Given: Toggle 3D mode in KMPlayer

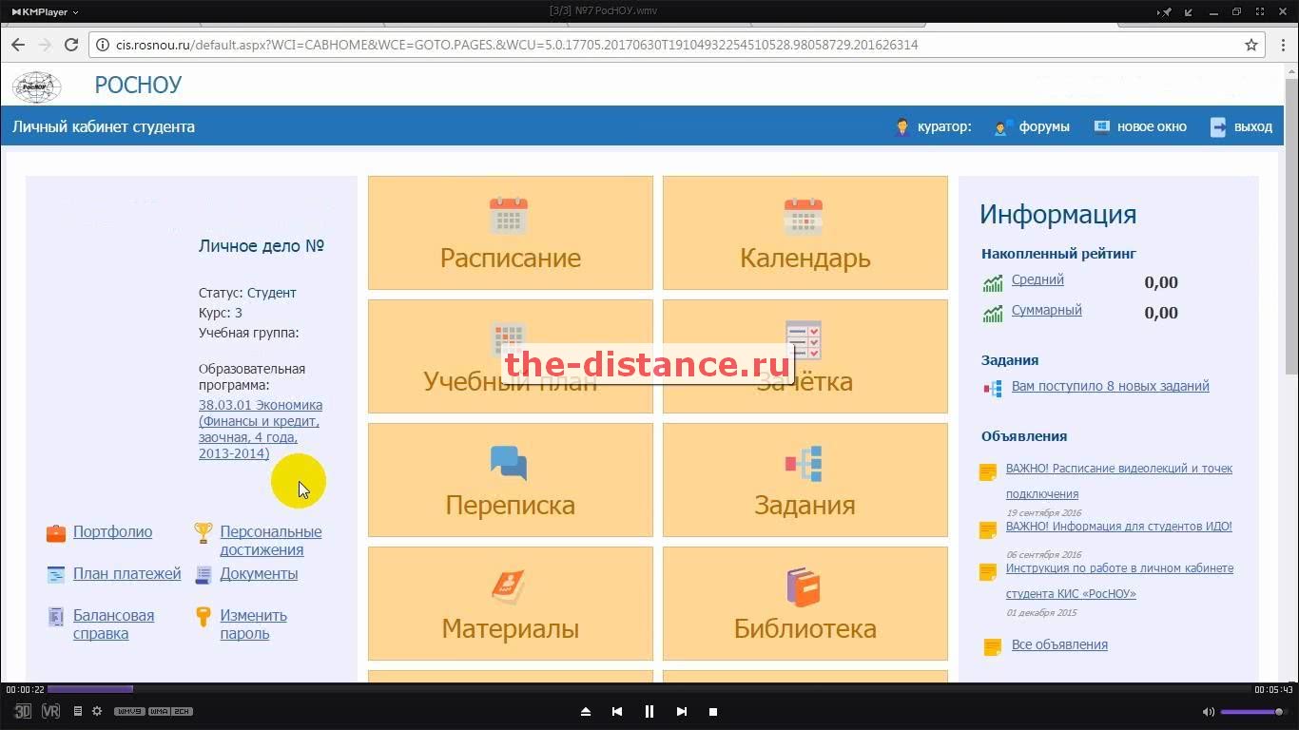Looking at the screenshot, I should (x=23, y=711).
